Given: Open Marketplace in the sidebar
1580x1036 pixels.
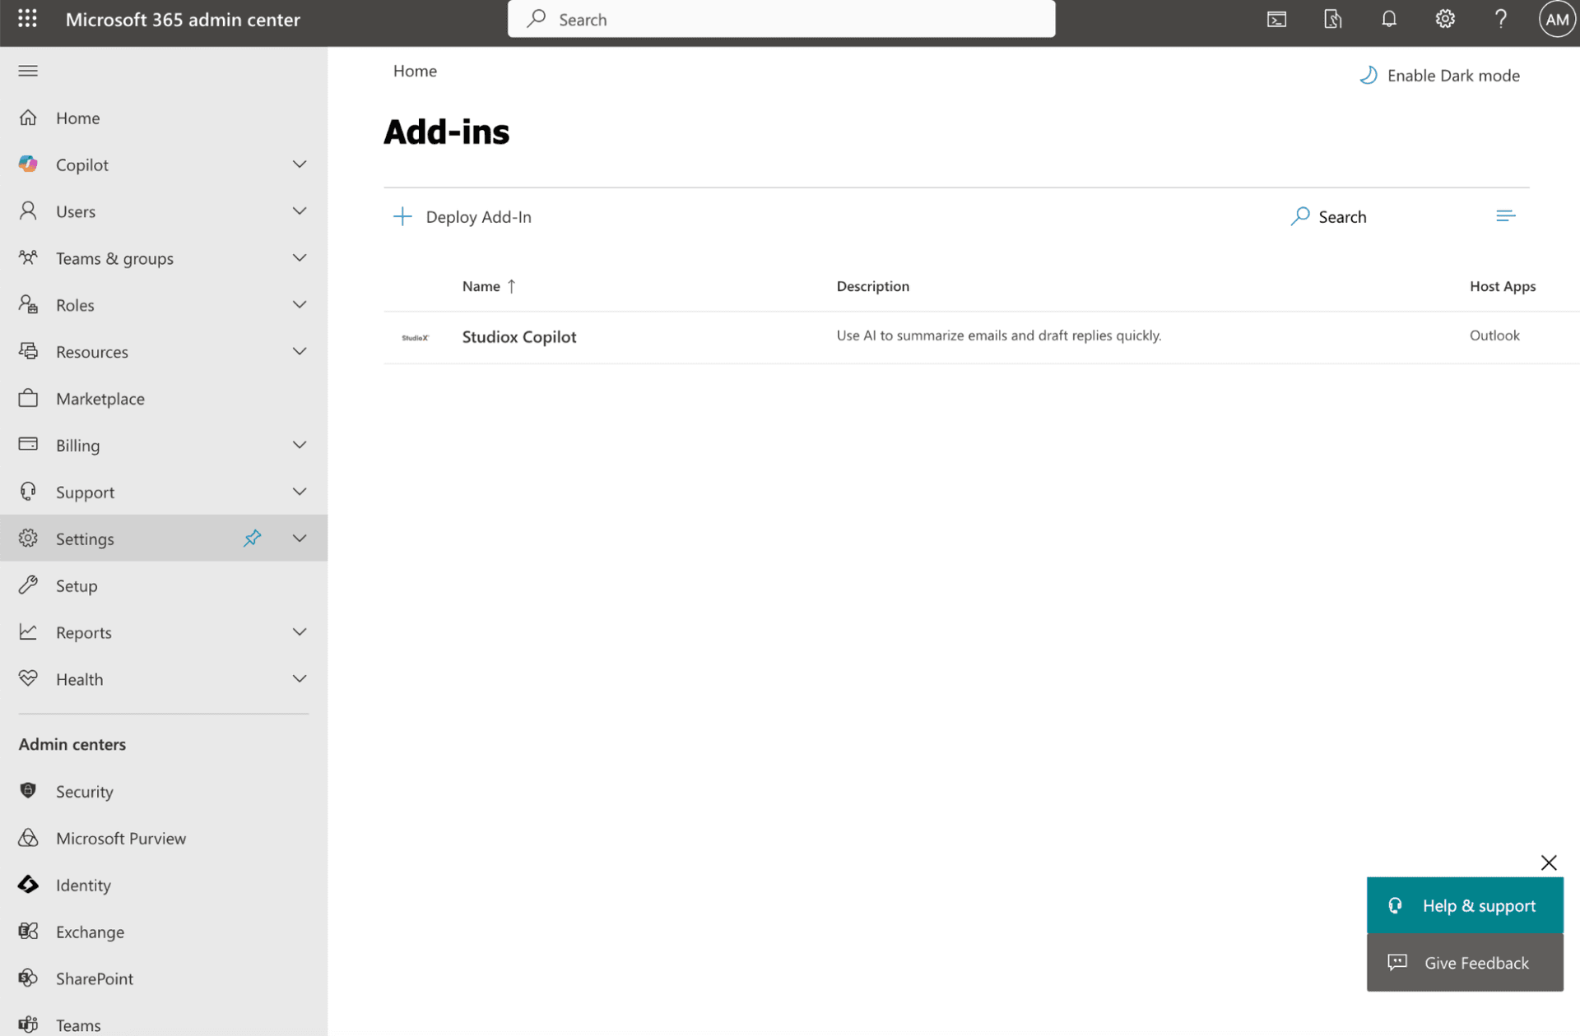Looking at the screenshot, I should click(100, 399).
